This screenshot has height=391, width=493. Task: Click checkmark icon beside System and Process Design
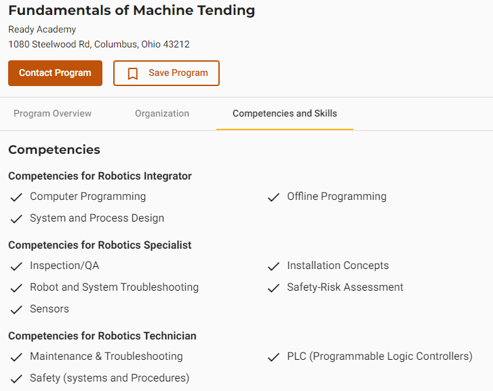point(16,219)
